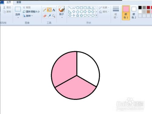Image resolution: width=152 pixels, height=114 pixels.
Task: Select the Color picker eyedropper tool
Action: tap(49, 16)
